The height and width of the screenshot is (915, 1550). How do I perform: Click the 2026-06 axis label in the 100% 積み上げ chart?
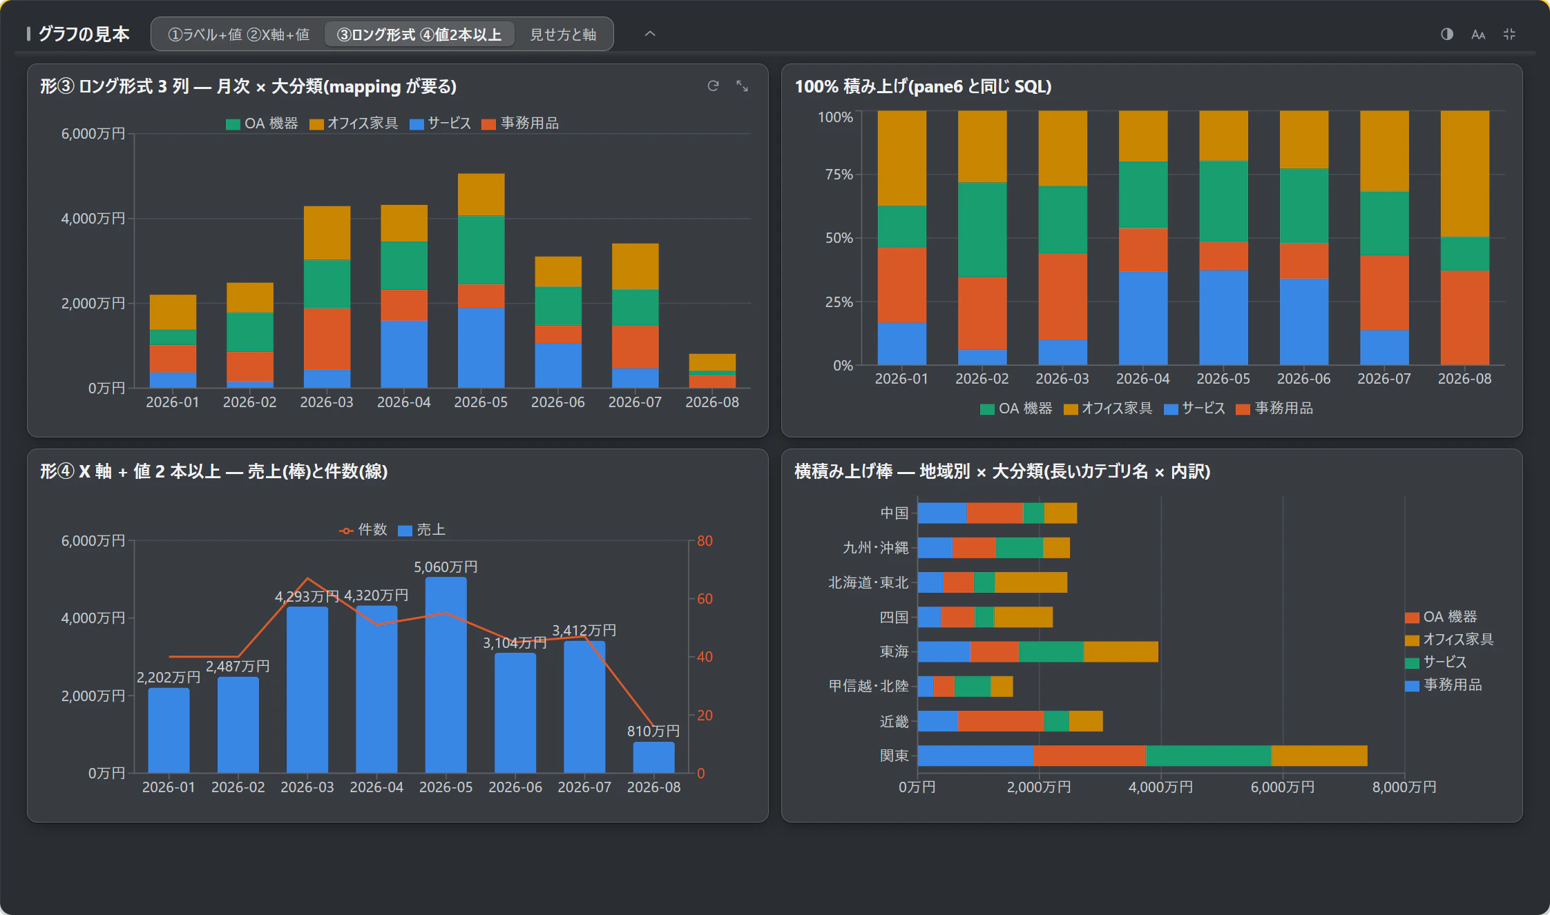pos(1303,379)
